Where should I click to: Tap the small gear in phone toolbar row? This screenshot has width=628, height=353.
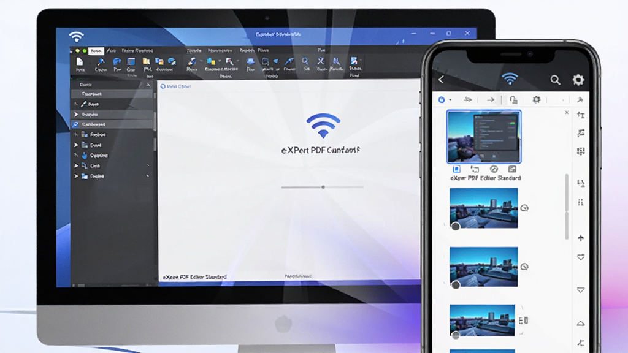coord(536,100)
